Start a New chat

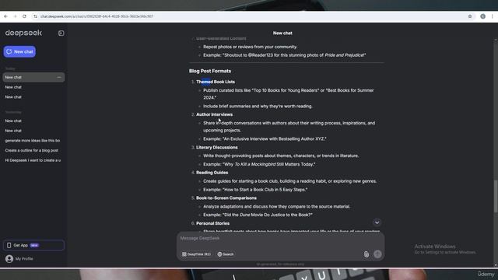pyautogui.click(x=19, y=51)
